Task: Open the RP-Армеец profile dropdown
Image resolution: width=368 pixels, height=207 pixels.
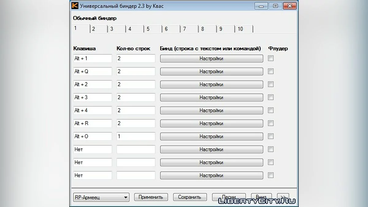Action: pyautogui.click(x=101, y=197)
